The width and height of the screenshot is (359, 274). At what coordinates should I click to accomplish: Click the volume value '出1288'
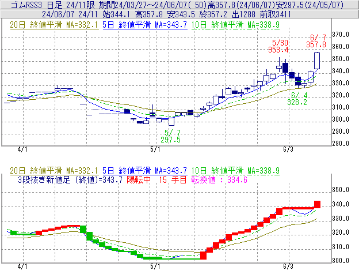point(243,14)
